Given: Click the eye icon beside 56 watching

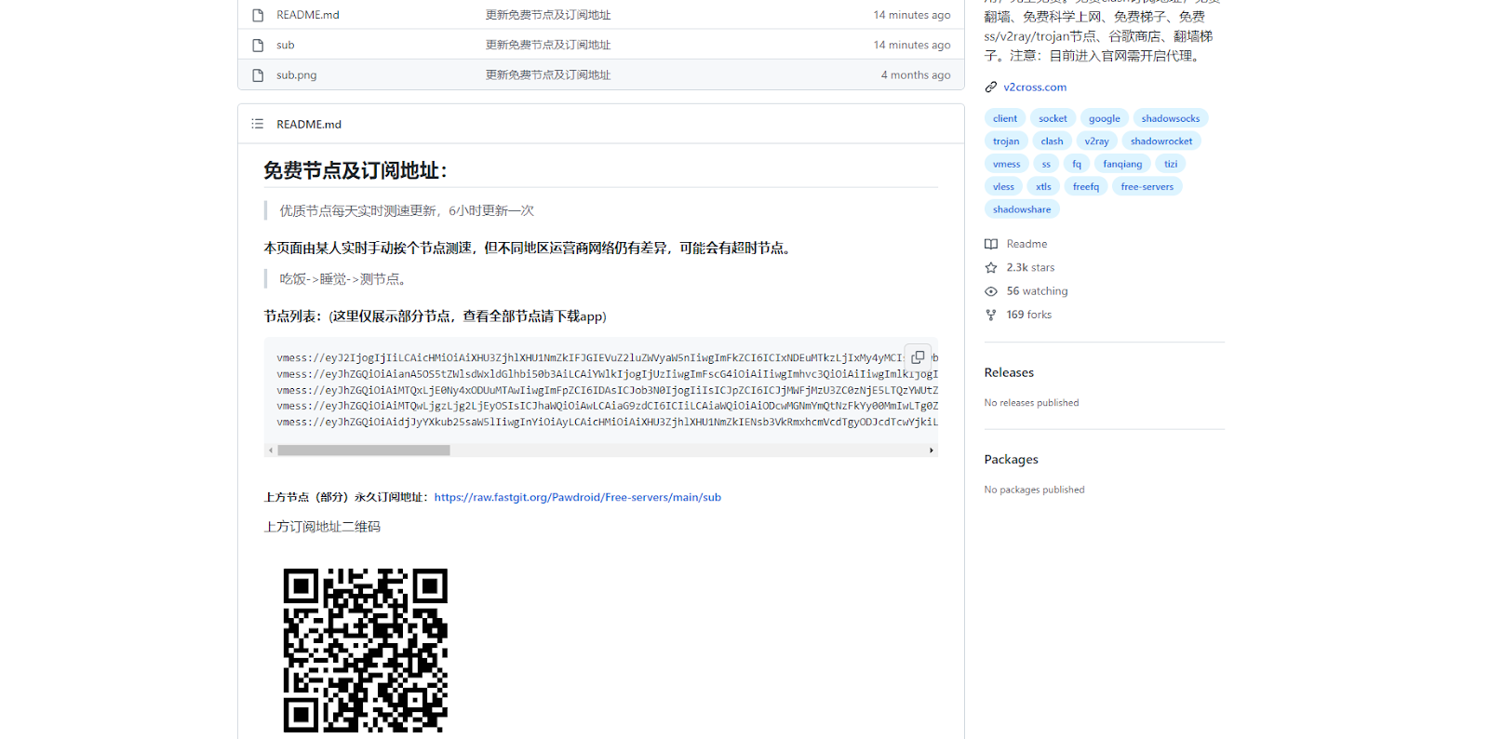Looking at the screenshot, I should [x=991, y=291].
